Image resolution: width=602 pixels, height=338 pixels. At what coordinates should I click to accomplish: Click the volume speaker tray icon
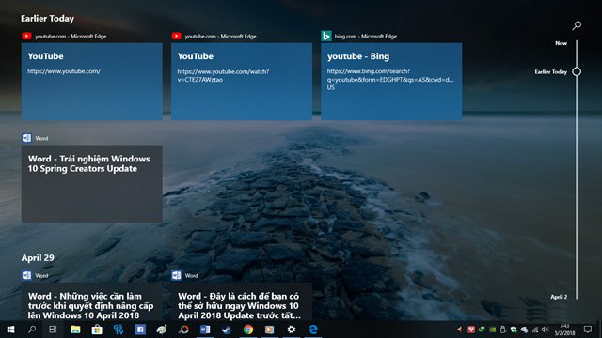[x=546, y=330]
